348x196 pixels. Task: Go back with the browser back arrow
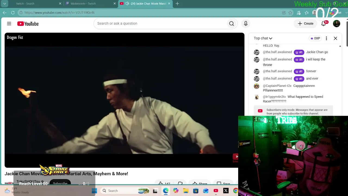pos(5,13)
